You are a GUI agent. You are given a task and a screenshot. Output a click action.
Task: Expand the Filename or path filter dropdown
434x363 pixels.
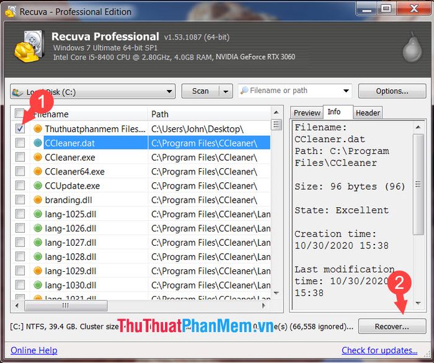(x=346, y=91)
